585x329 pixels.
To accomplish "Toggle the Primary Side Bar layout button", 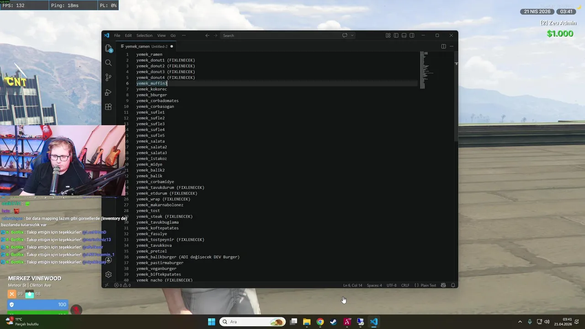I will 396,35.
